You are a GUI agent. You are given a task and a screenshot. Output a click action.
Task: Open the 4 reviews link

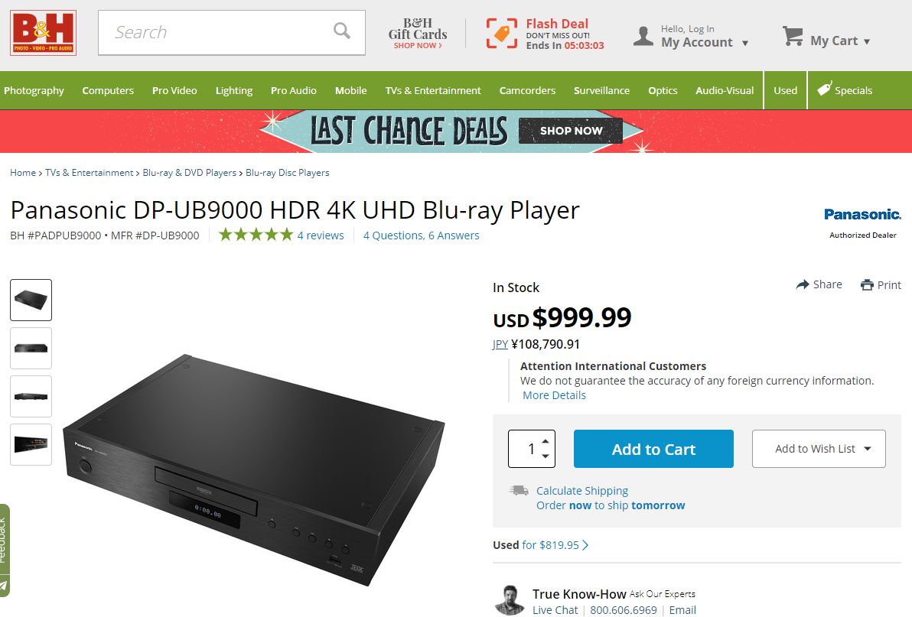(321, 235)
